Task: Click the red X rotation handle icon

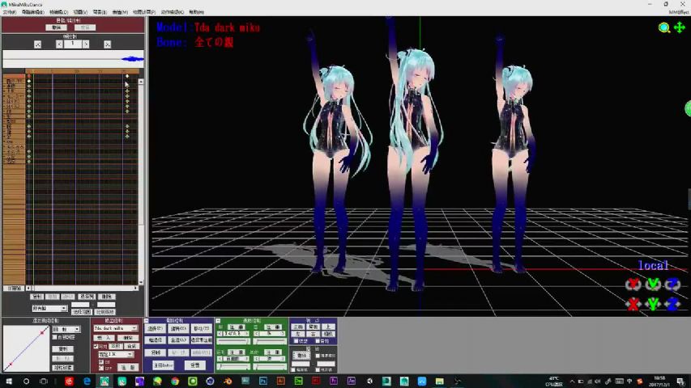Action: coord(633,285)
